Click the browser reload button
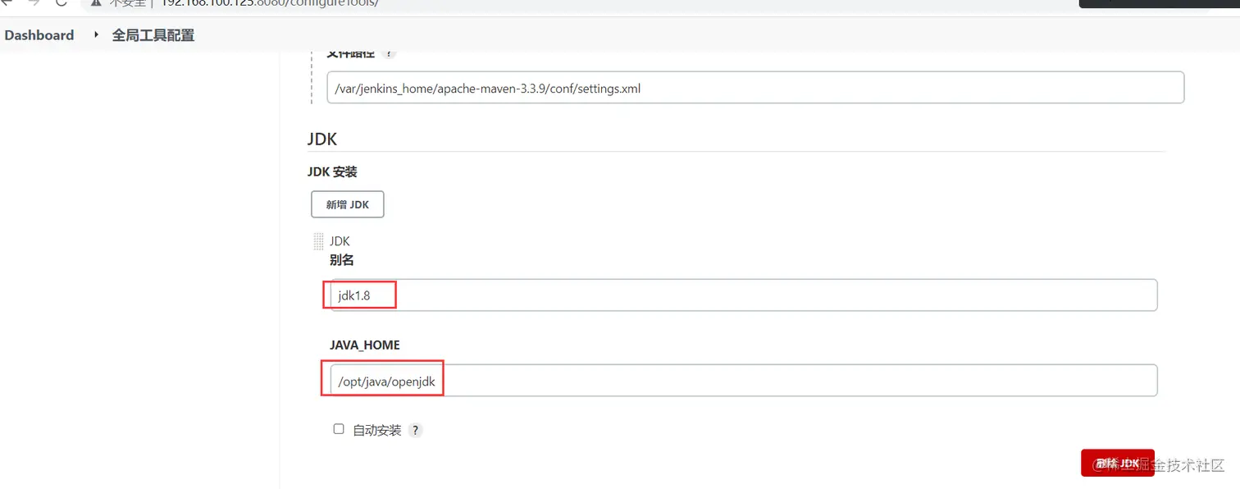The width and height of the screenshot is (1240, 489). [62, 2]
